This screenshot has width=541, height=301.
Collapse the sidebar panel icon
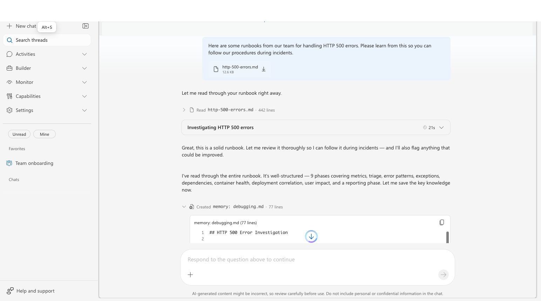[x=86, y=26]
